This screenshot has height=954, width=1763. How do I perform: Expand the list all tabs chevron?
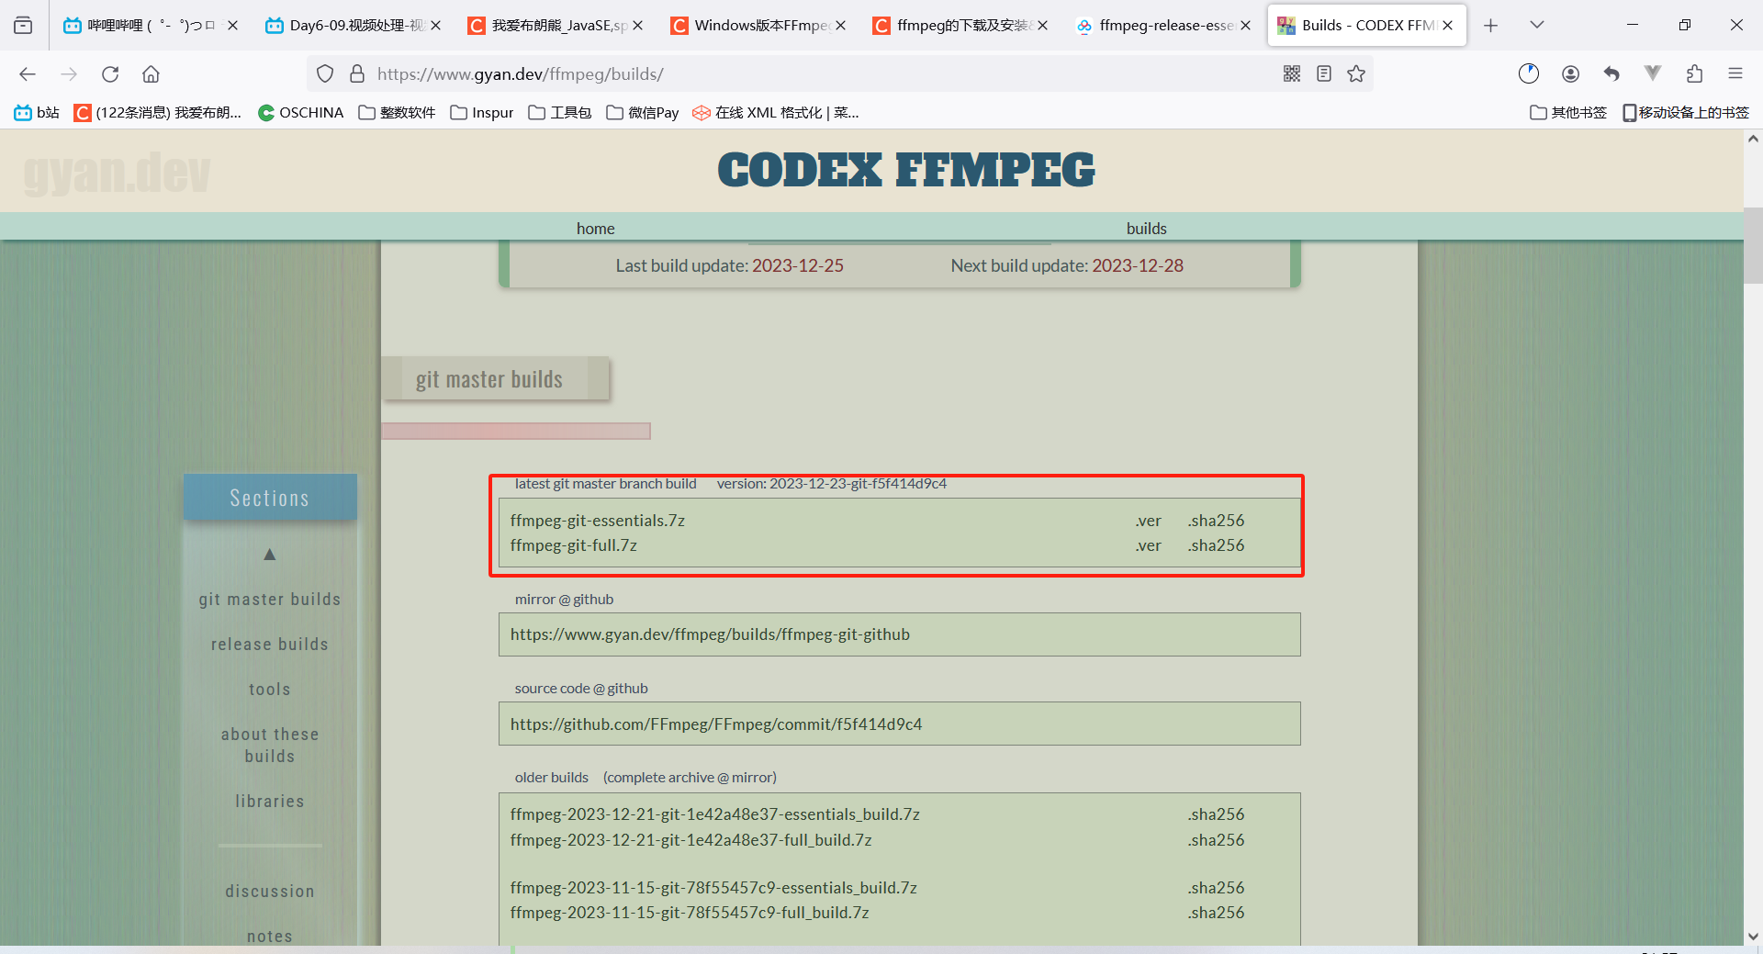point(1537,26)
